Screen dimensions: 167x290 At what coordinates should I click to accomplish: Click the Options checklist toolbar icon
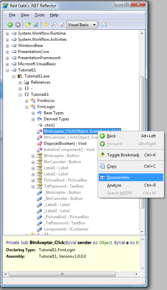point(62,25)
